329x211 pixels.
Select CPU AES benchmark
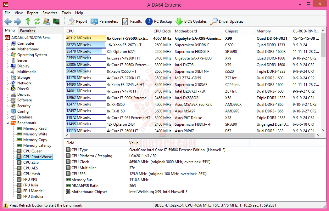[x=31, y=168]
